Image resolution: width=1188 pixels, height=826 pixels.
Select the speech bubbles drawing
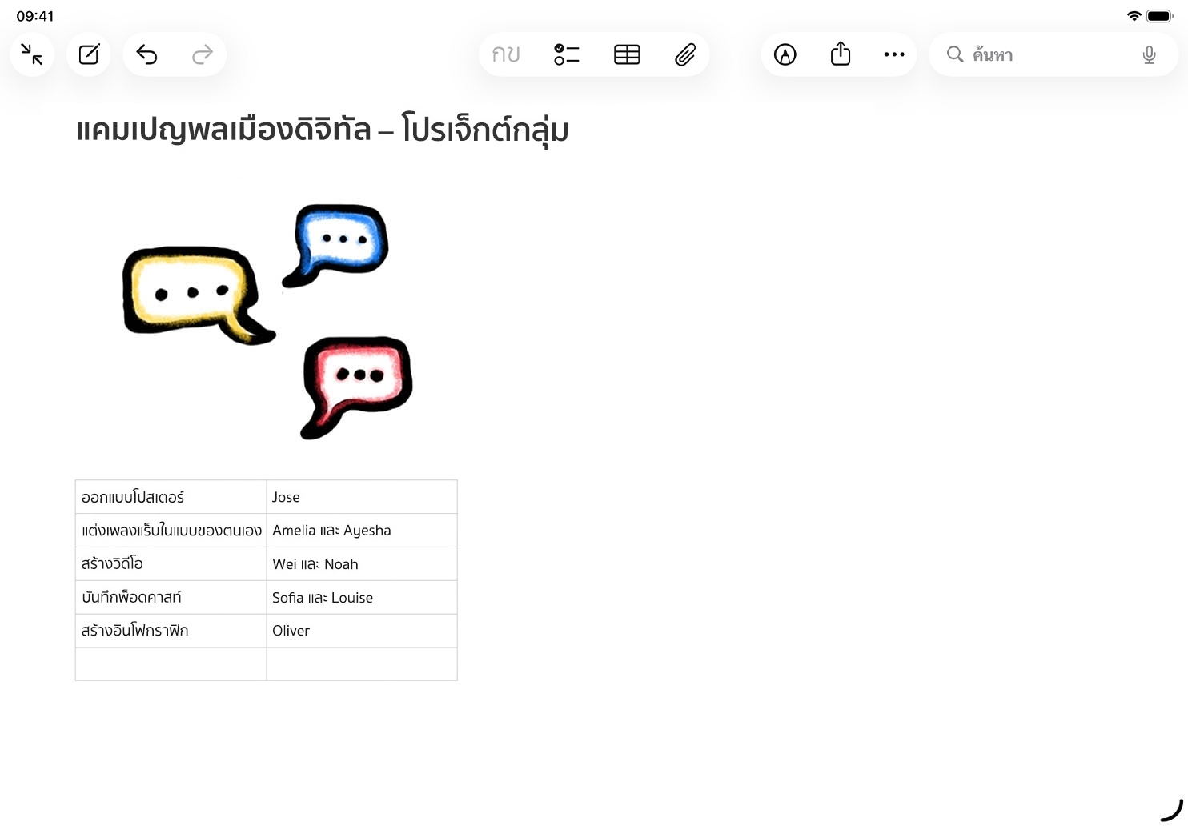[268, 320]
